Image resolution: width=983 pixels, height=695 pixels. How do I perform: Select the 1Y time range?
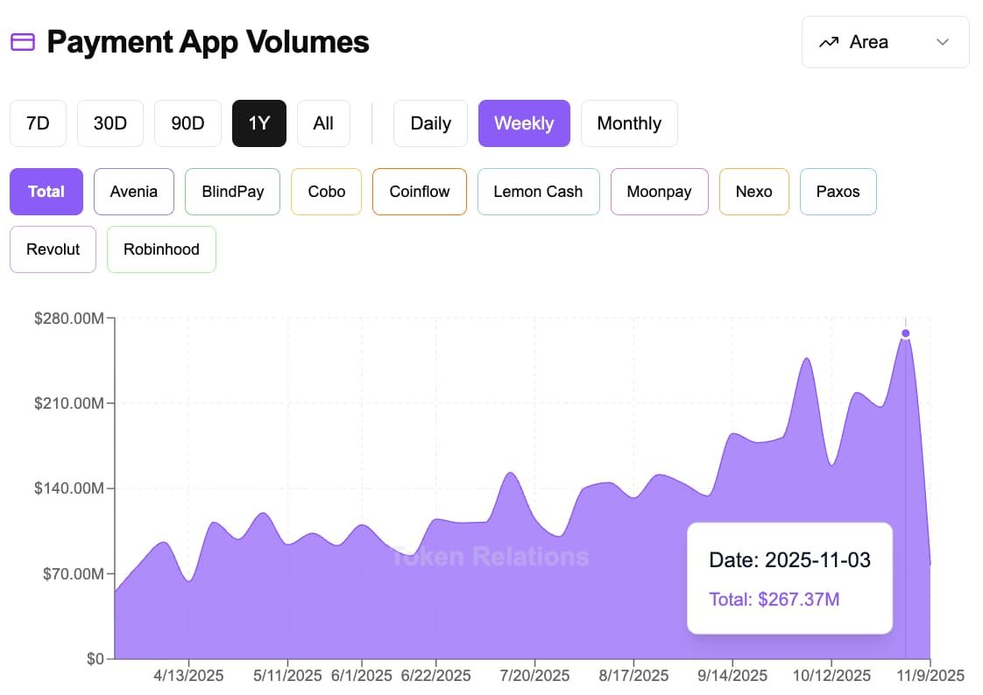pos(259,123)
